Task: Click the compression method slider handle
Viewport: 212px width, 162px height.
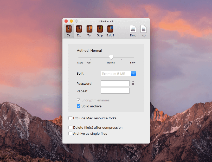Action: [x=111, y=57]
